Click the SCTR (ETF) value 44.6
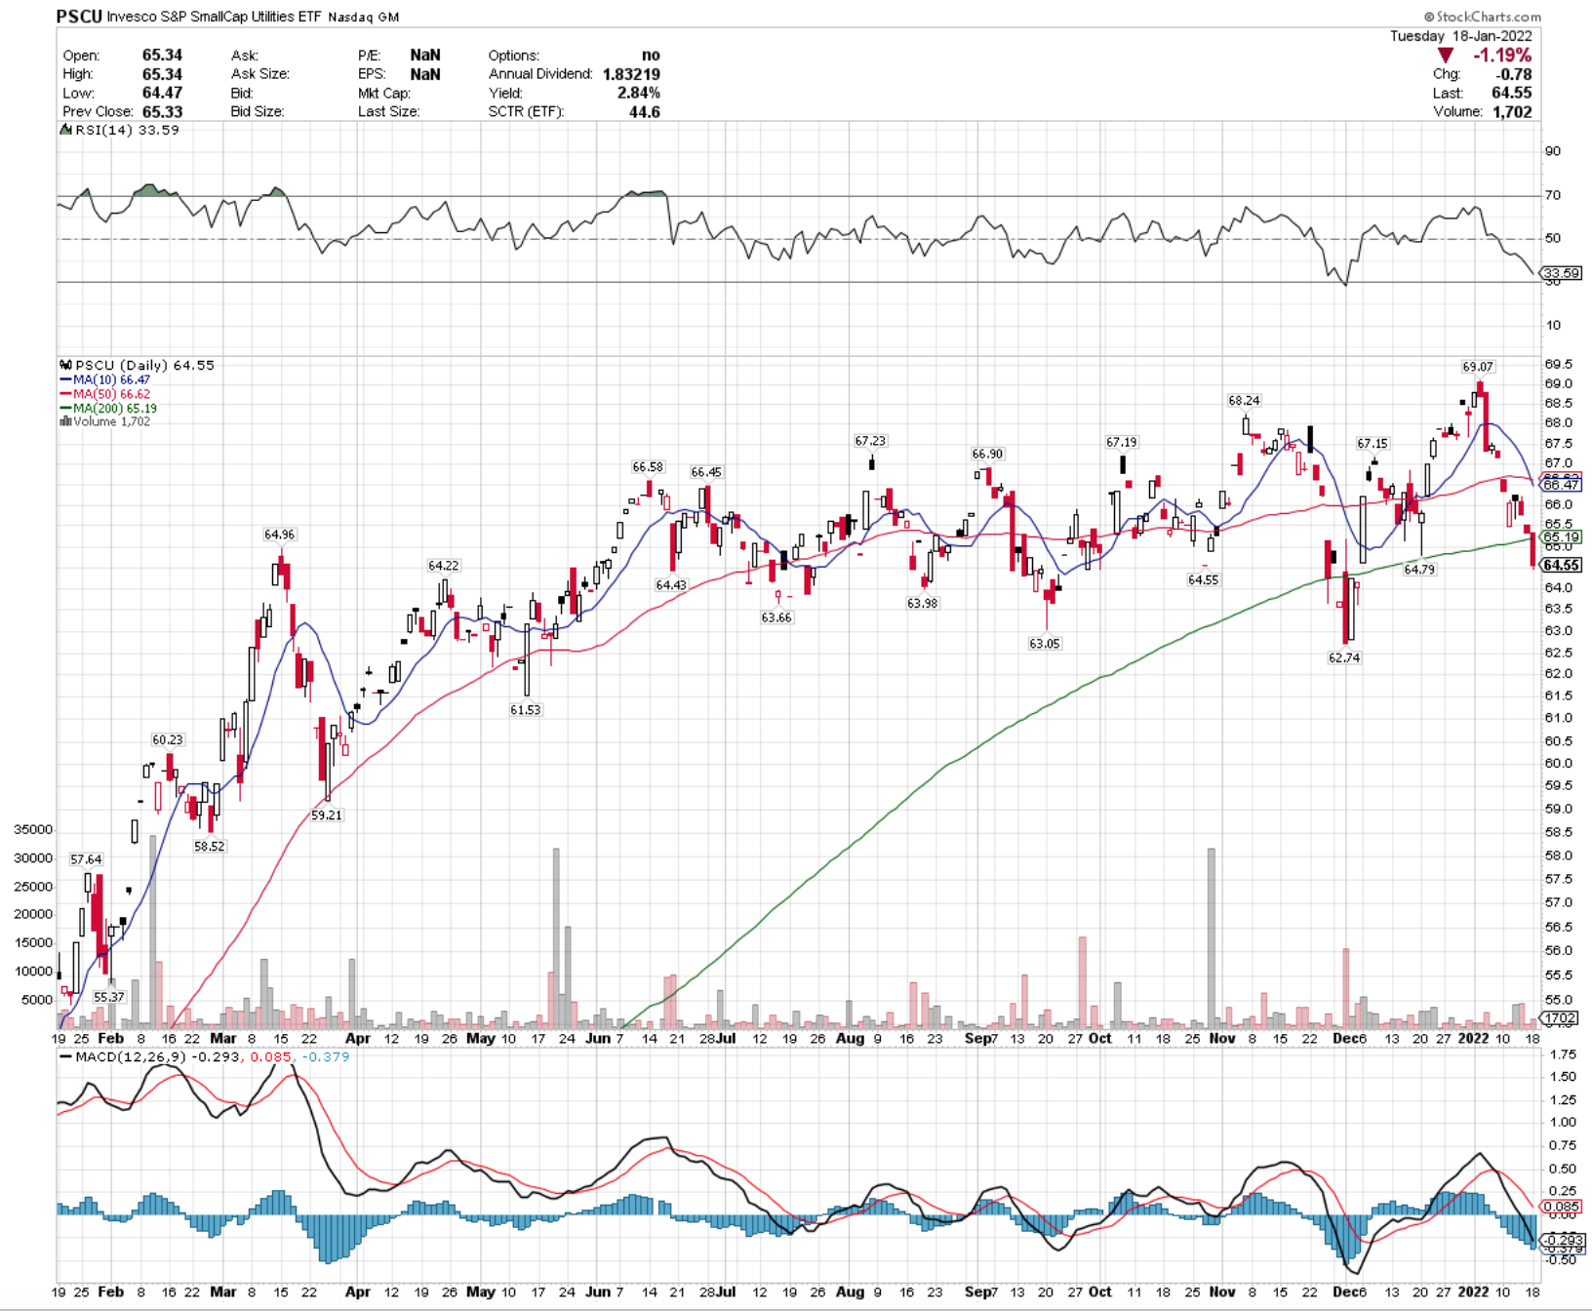 [x=644, y=111]
